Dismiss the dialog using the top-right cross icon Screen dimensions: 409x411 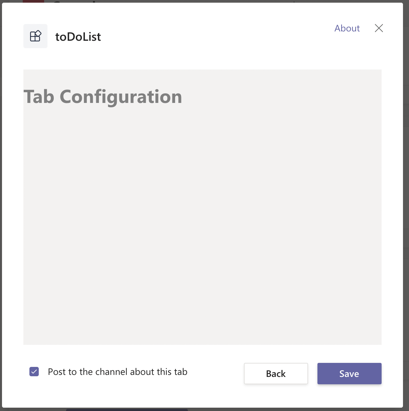pyautogui.click(x=379, y=28)
